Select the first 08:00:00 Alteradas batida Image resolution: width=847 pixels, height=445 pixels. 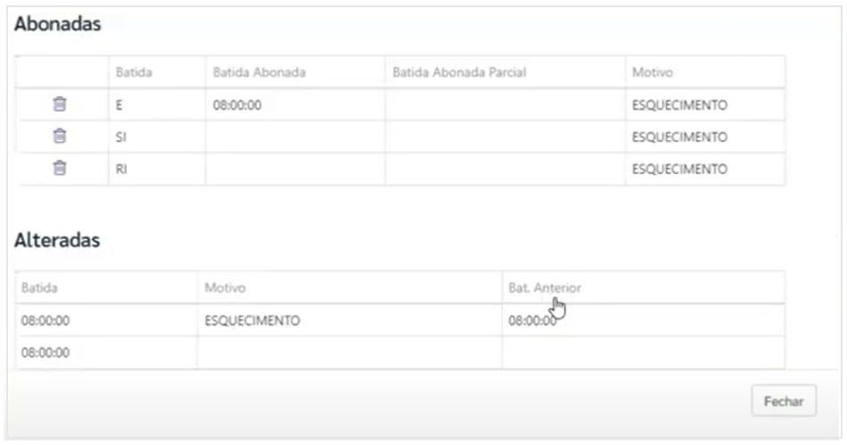(x=46, y=320)
